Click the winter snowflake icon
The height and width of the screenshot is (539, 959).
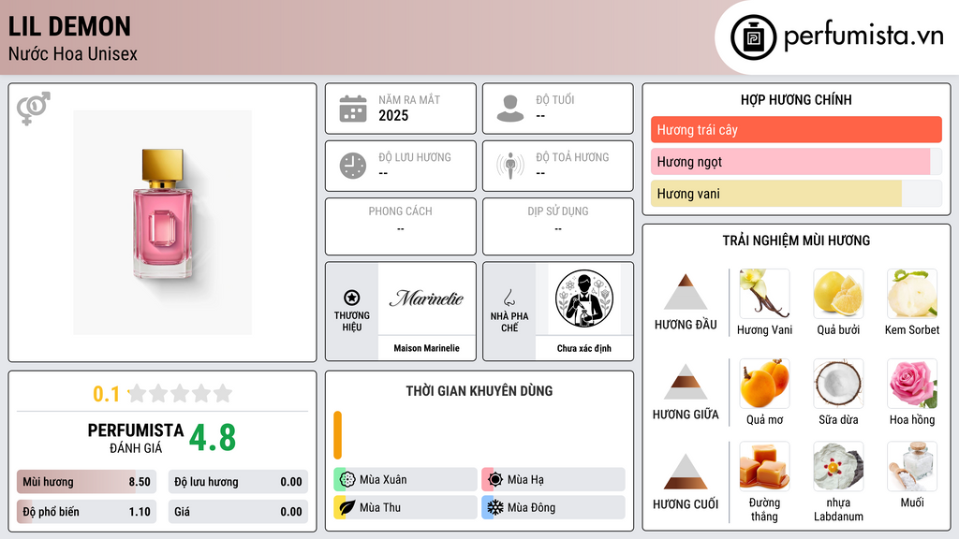coord(495,507)
